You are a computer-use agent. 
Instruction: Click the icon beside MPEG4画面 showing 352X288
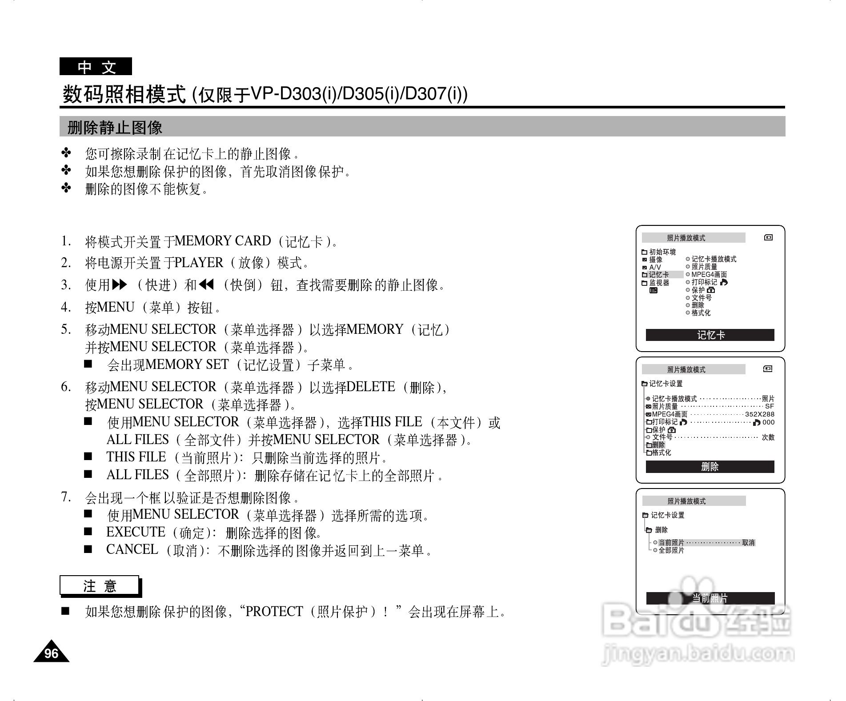[x=649, y=414]
